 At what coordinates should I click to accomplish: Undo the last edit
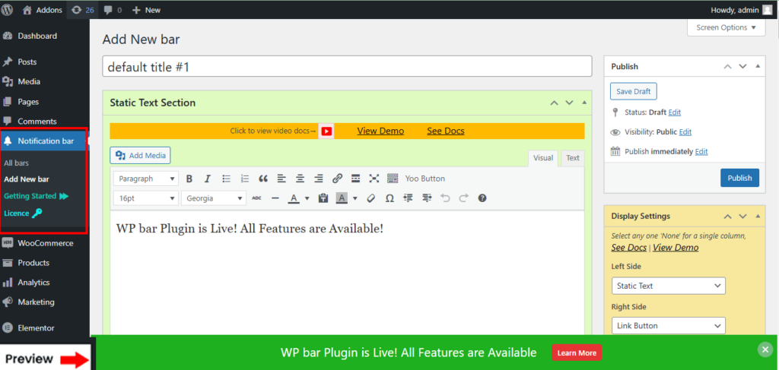coord(445,198)
